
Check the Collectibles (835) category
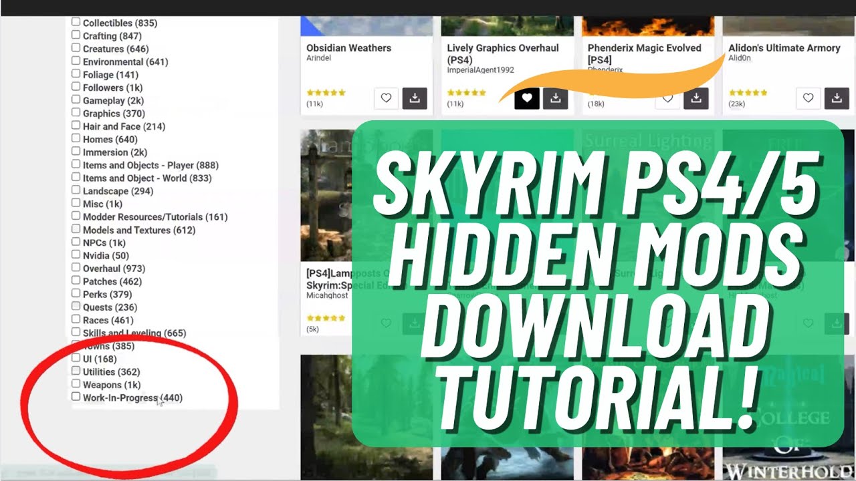pos(76,22)
